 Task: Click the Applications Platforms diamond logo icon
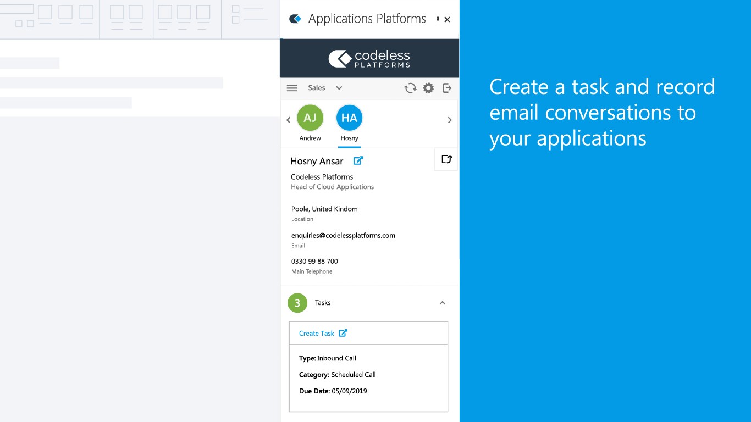coord(295,19)
